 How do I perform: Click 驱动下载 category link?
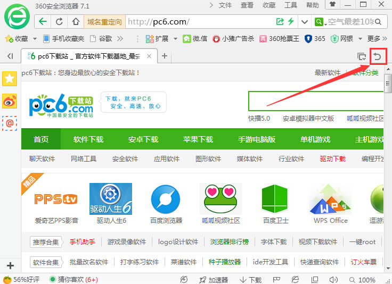click(x=332, y=158)
